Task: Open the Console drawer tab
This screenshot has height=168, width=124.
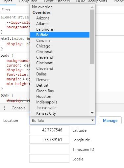Action: pyautogui.click(x=19, y=108)
